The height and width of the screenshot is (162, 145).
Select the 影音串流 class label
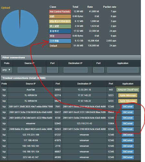60,31
